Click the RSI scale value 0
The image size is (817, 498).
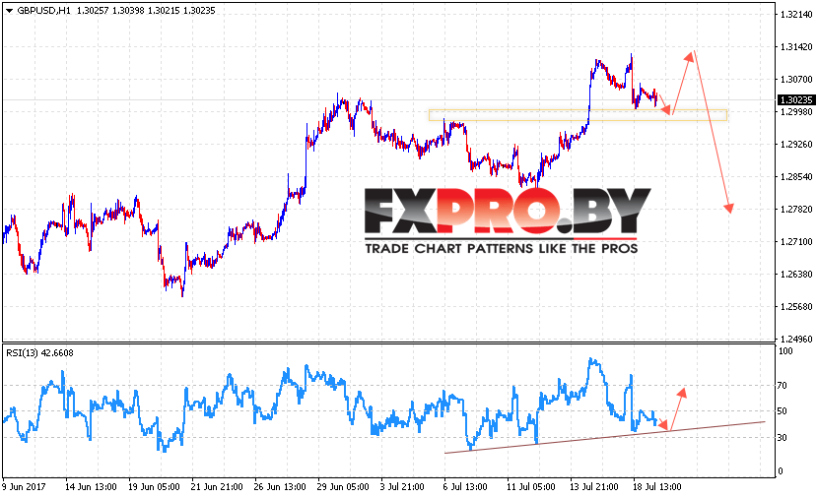coord(781,471)
